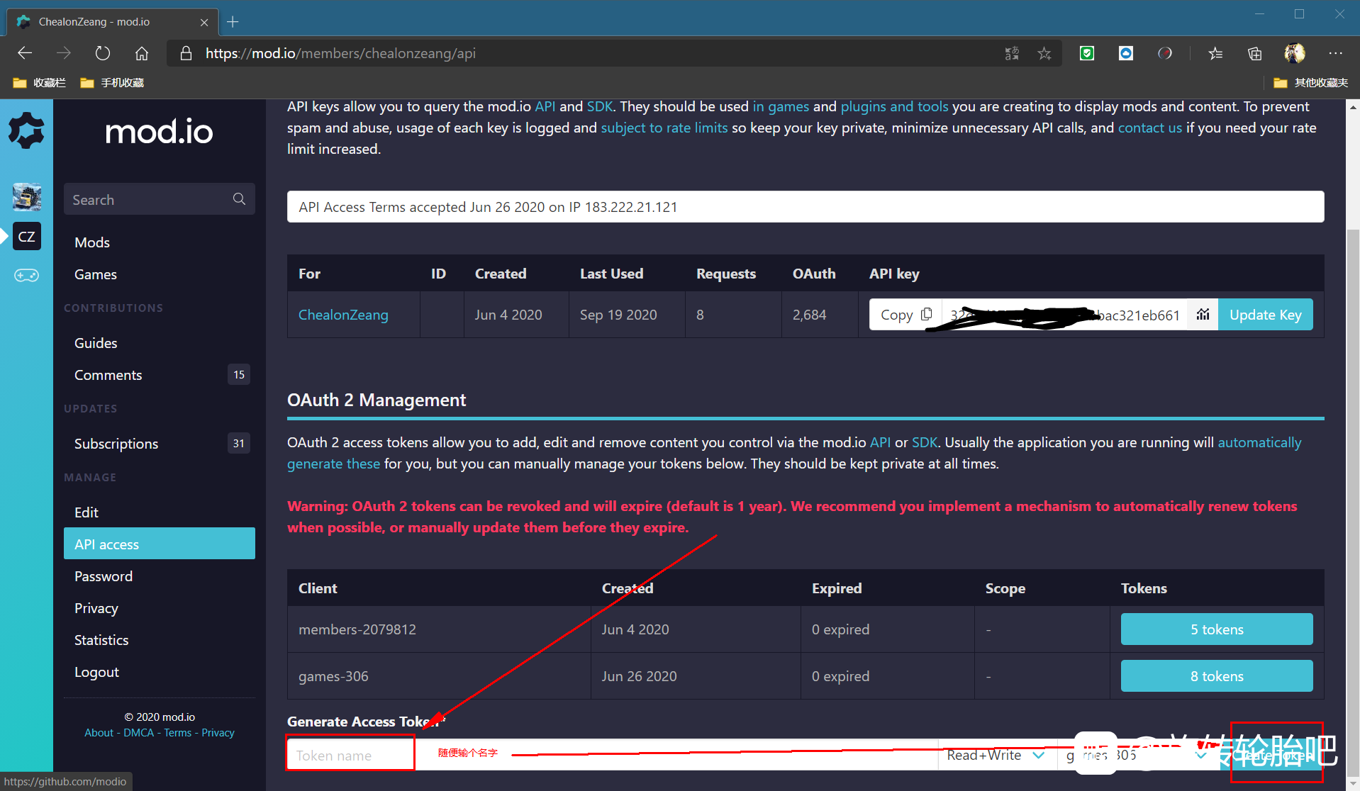Reload the page with refresh icon
Viewport: 1360px width, 791px height.
pos(103,53)
